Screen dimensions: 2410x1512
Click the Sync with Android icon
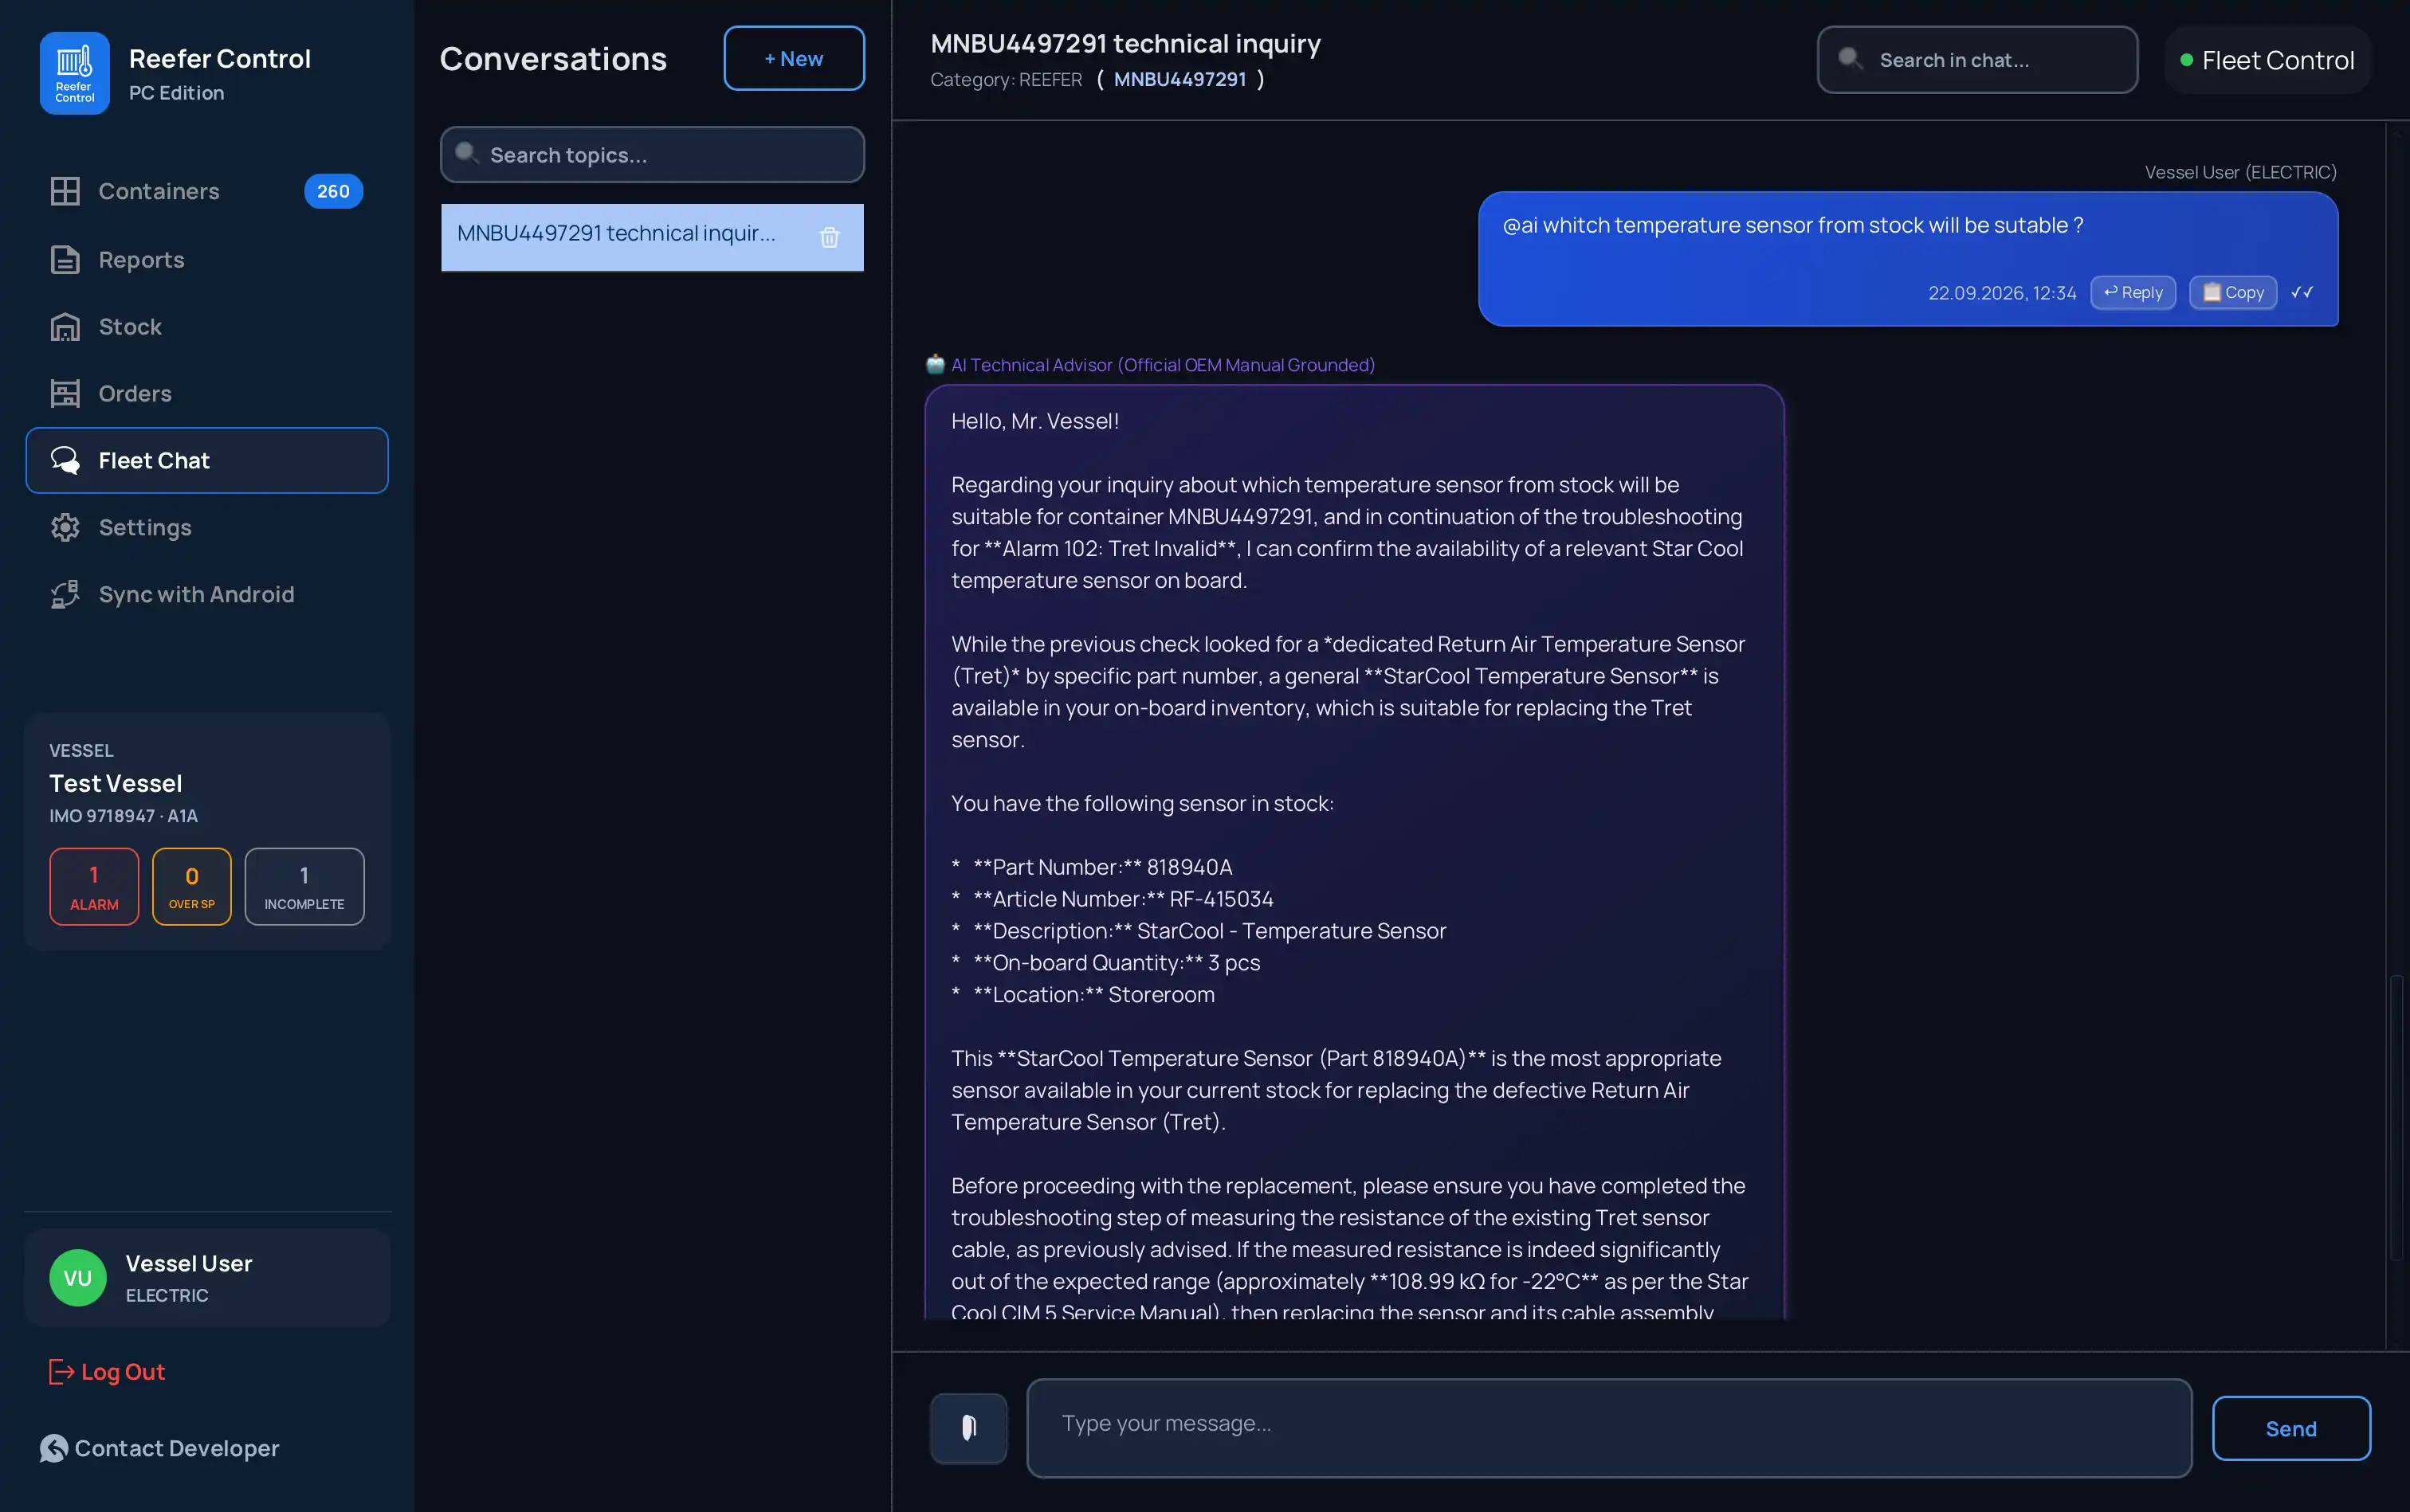click(65, 595)
